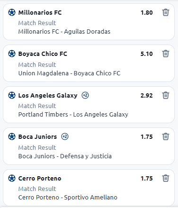This screenshot has width=178, height=208.
Task: Open Boca Juniors - Defensa y Justicia match
Action: pos(65,156)
